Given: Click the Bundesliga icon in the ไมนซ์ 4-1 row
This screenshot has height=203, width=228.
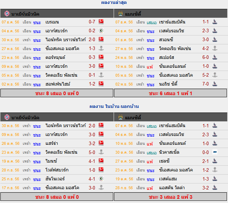Looking at the screenshot, I should pyautogui.click(x=101, y=161).
